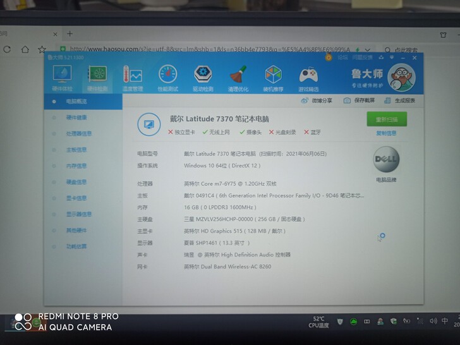This screenshot has height=345, width=460.
Task: Open 游戏精选 gamepad icon
Action: 308,78
